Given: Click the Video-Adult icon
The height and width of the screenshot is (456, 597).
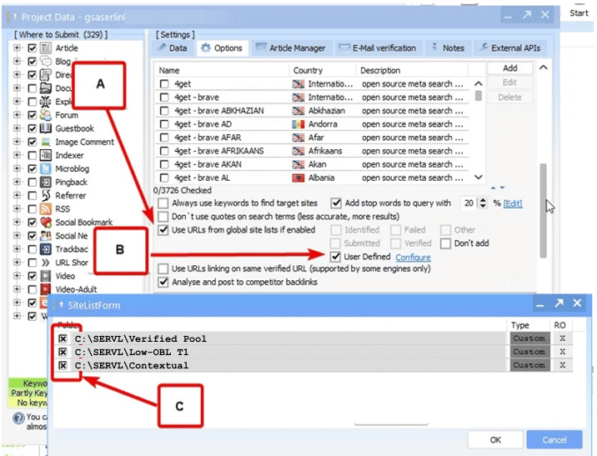Looking at the screenshot, I should (46, 289).
